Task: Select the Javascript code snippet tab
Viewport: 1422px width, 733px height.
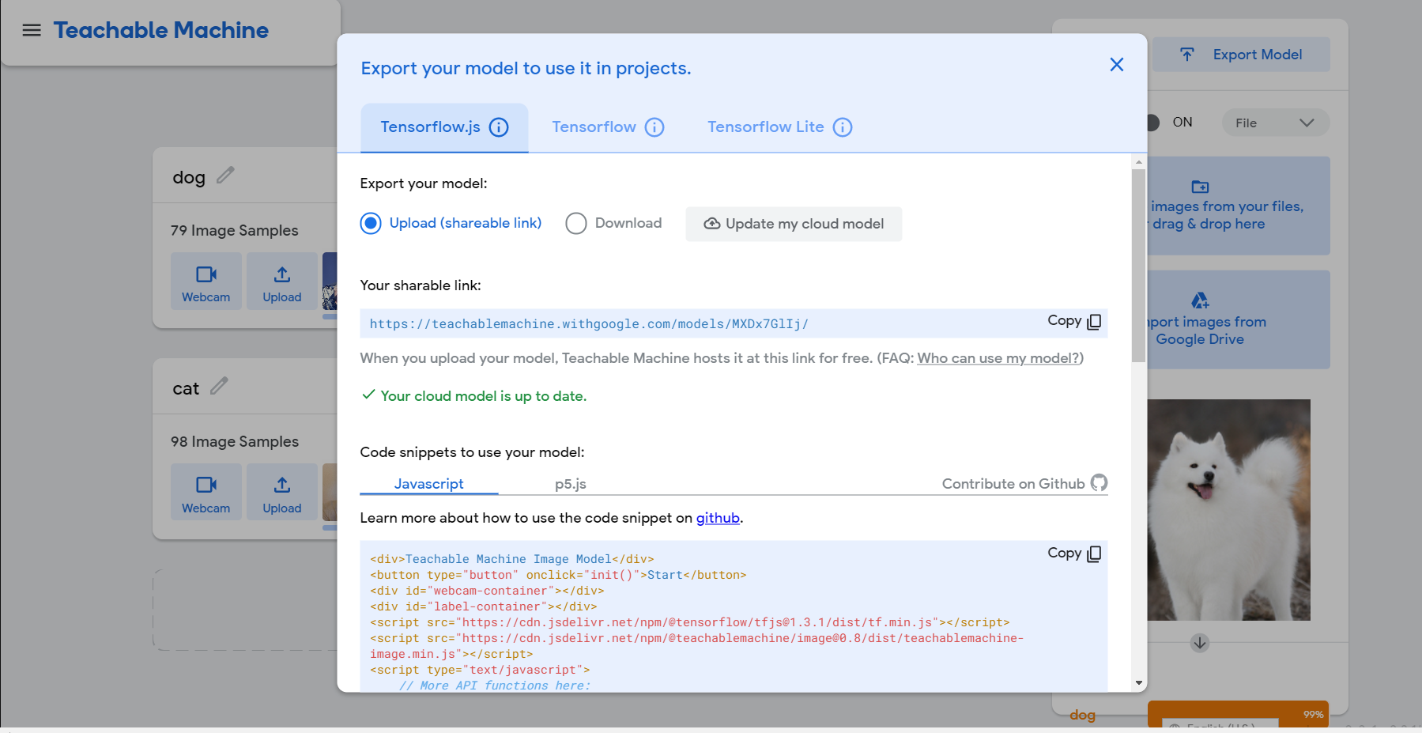Action: pyautogui.click(x=428, y=484)
